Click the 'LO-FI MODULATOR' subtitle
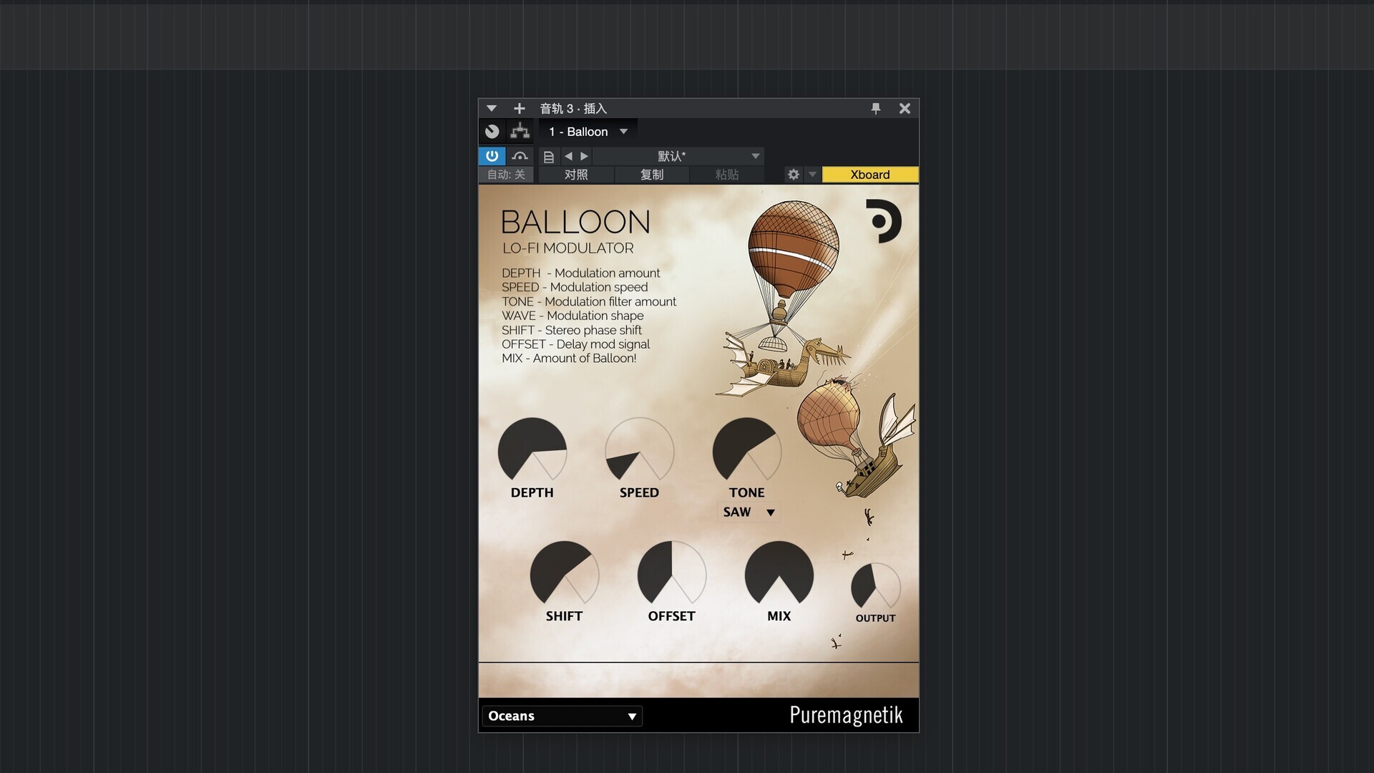 568,248
